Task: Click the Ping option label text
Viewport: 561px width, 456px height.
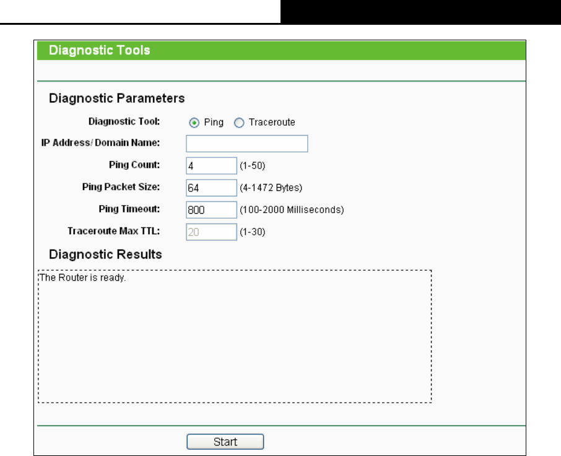Action: 214,123
